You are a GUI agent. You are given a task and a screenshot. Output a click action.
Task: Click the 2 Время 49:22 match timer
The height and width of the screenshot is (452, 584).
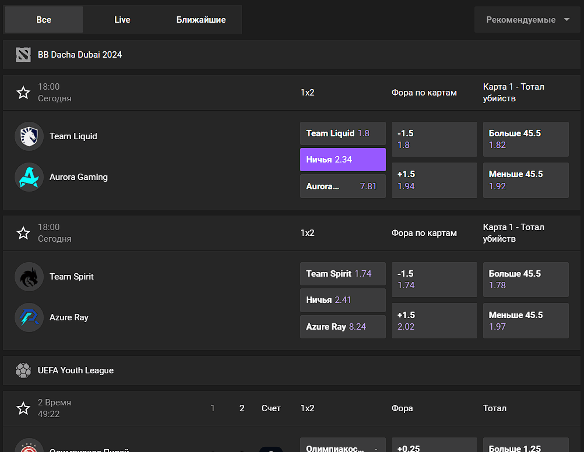click(54, 408)
